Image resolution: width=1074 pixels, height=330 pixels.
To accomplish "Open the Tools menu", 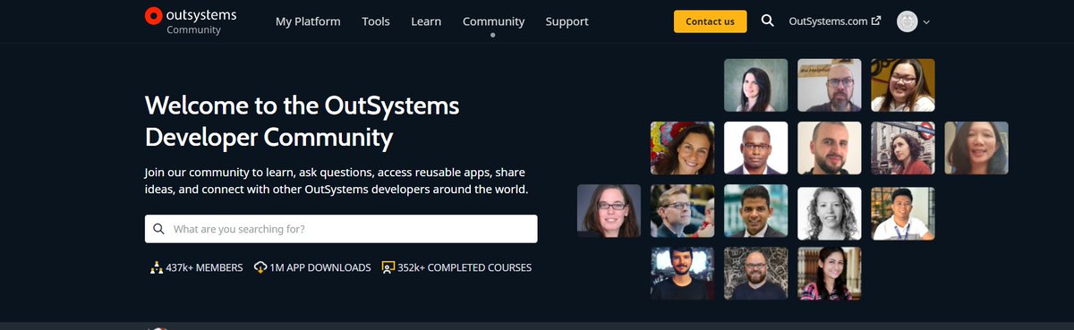I will tap(376, 21).
